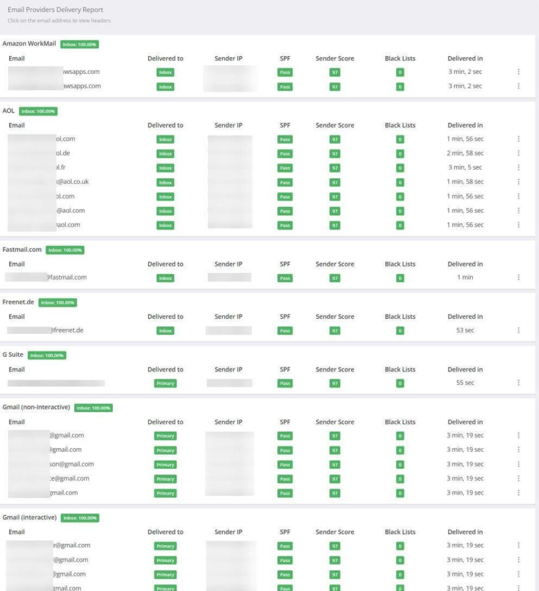Screen dimensions: 539x591
Task: Select the 'Email Providers Delivery Report' title
Action: [x=55, y=10]
